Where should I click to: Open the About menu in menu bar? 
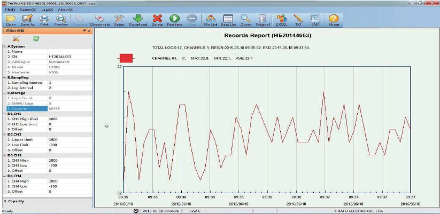[x=65, y=10]
